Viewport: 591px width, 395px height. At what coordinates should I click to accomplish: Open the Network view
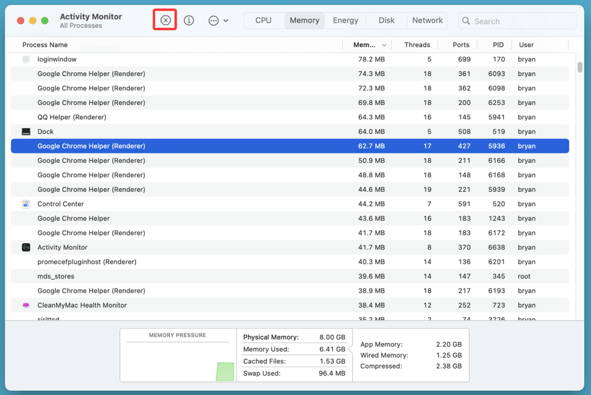pos(427,19)
